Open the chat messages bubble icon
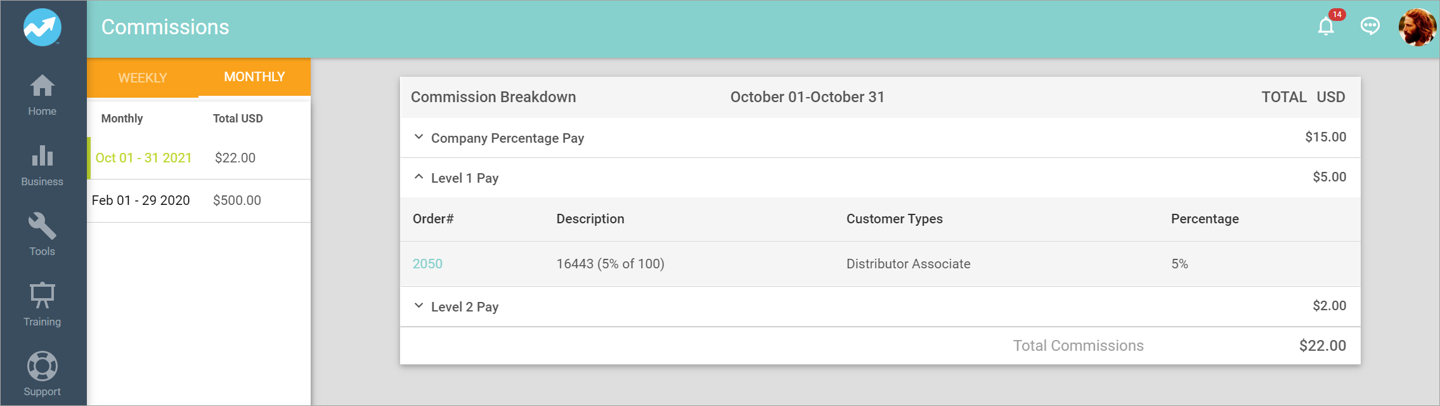The width and height of the screenshot is (1440, 406). (x=1370, y=26)
